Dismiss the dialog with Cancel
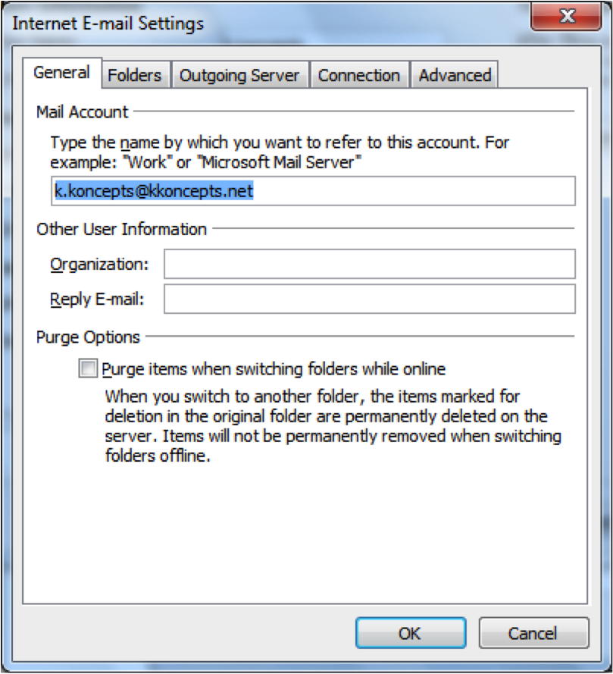Image resolution: width=613 pixels, height=674 pixels. click(x=533, y=633)
